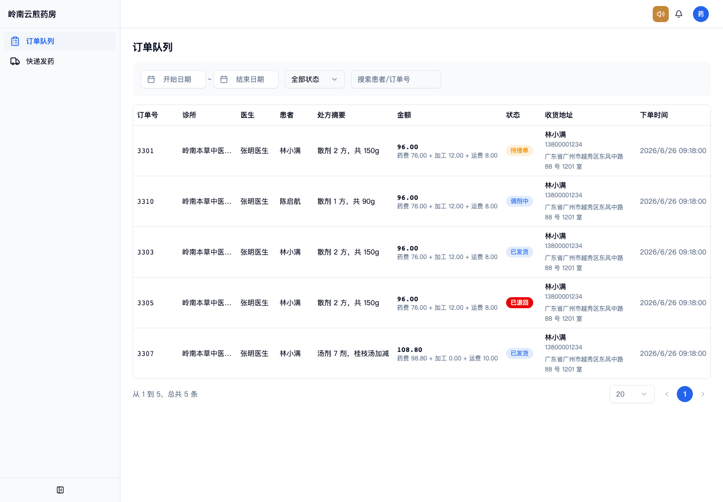The width and height of the screenshot is (723, 502).
Task: Click the 已退回 status tag
Action: coord(520,303)
